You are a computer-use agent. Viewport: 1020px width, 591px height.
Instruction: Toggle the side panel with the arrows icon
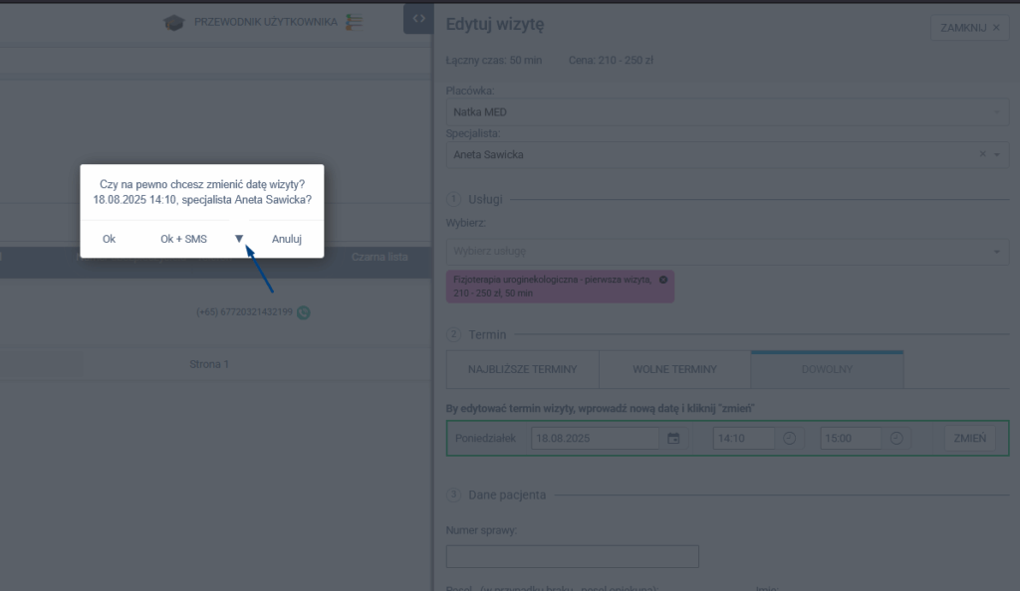point(418,19)
